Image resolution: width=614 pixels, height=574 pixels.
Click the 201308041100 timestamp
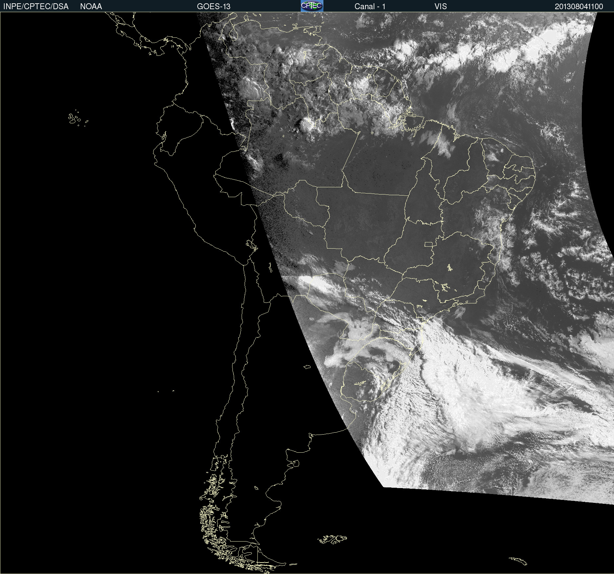point(579,7)
